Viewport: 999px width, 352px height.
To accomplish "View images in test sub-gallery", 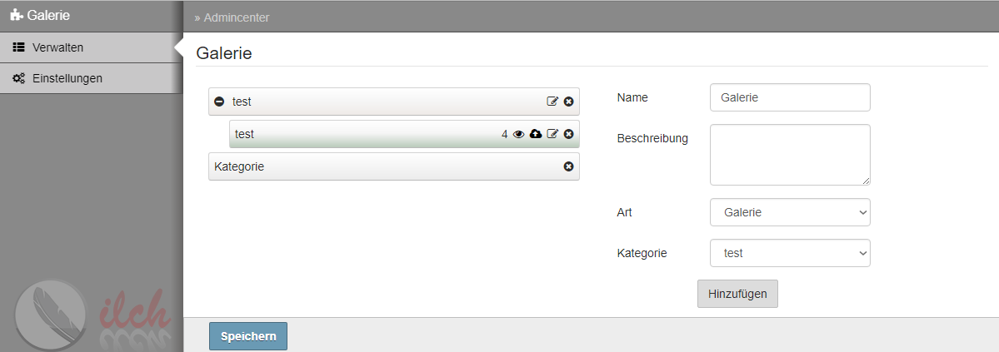I will coord(518,134).
